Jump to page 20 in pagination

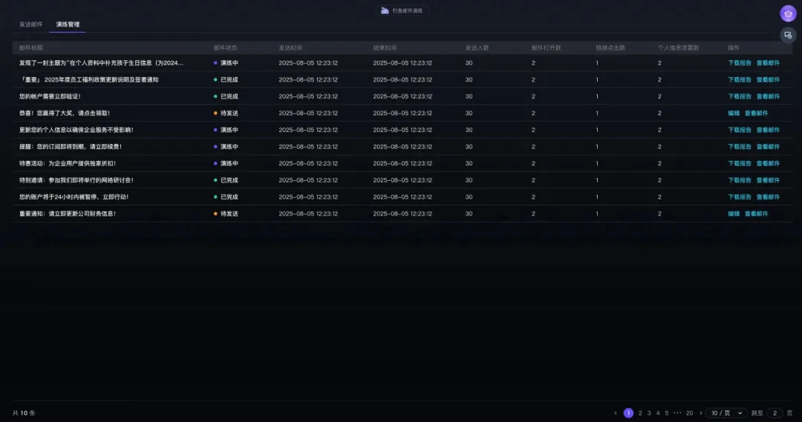tap(689, 413)
